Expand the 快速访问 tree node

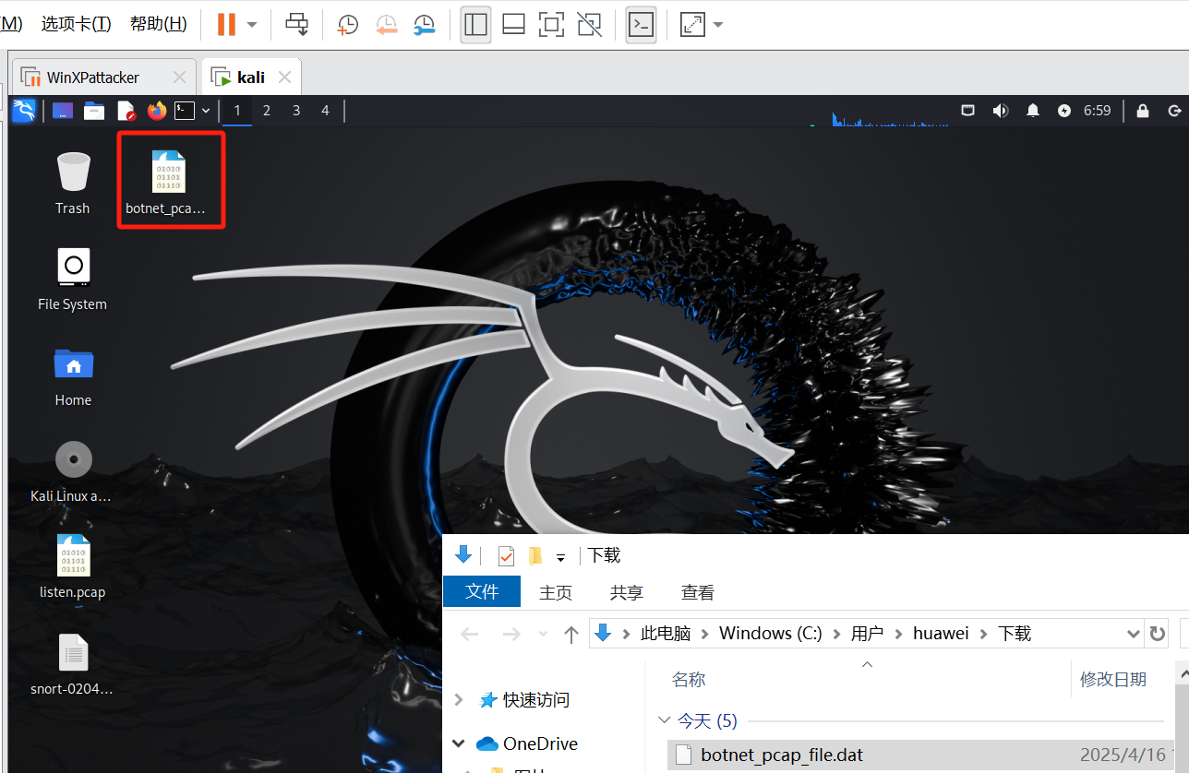[460, 700]
